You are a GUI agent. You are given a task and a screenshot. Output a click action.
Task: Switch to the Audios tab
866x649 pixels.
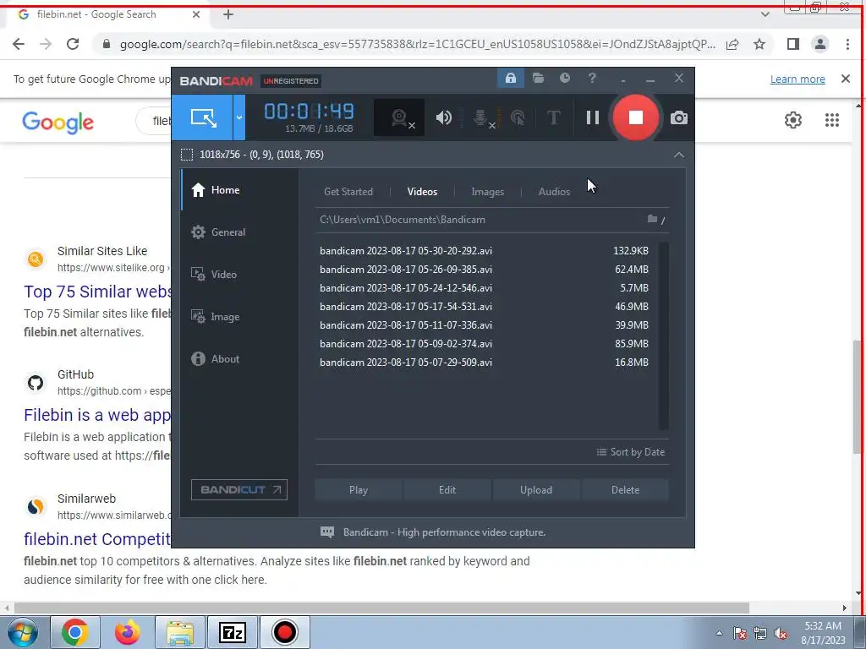554,192
